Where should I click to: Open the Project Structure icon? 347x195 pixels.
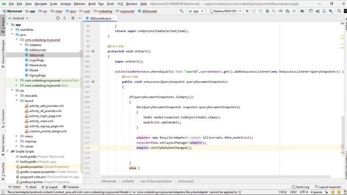coord(303,11)
